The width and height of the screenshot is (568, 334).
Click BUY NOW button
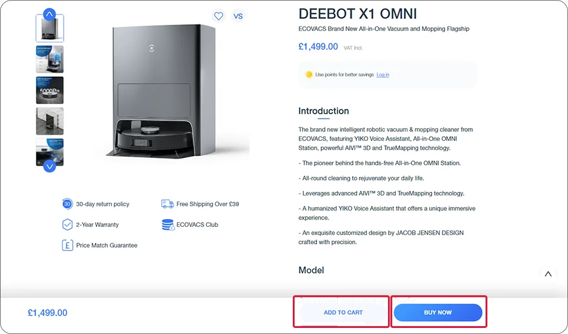[438, 312]
